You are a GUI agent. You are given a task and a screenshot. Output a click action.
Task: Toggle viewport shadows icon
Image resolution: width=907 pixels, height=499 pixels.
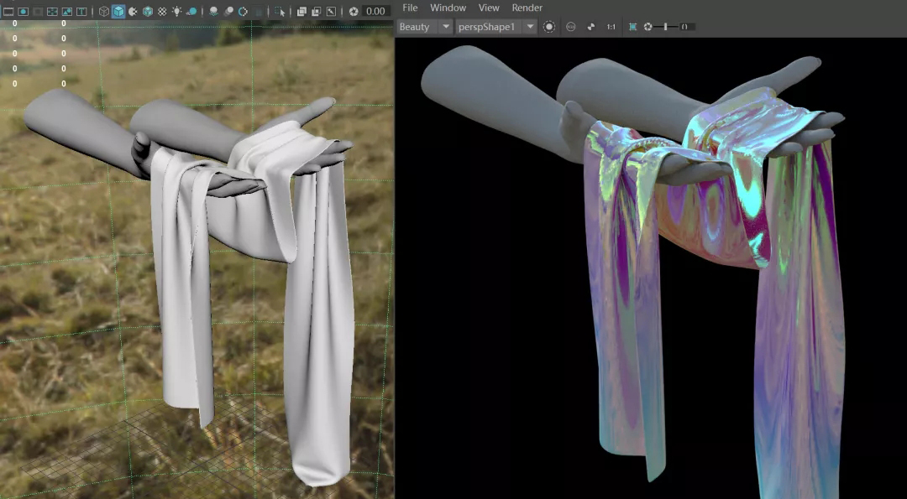point(192,11)
